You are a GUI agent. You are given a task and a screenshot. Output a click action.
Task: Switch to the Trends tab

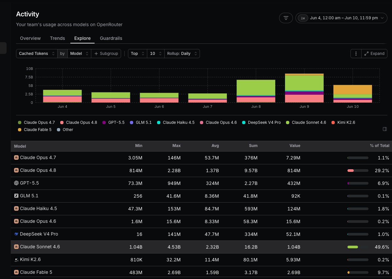(x=57, y=38)
